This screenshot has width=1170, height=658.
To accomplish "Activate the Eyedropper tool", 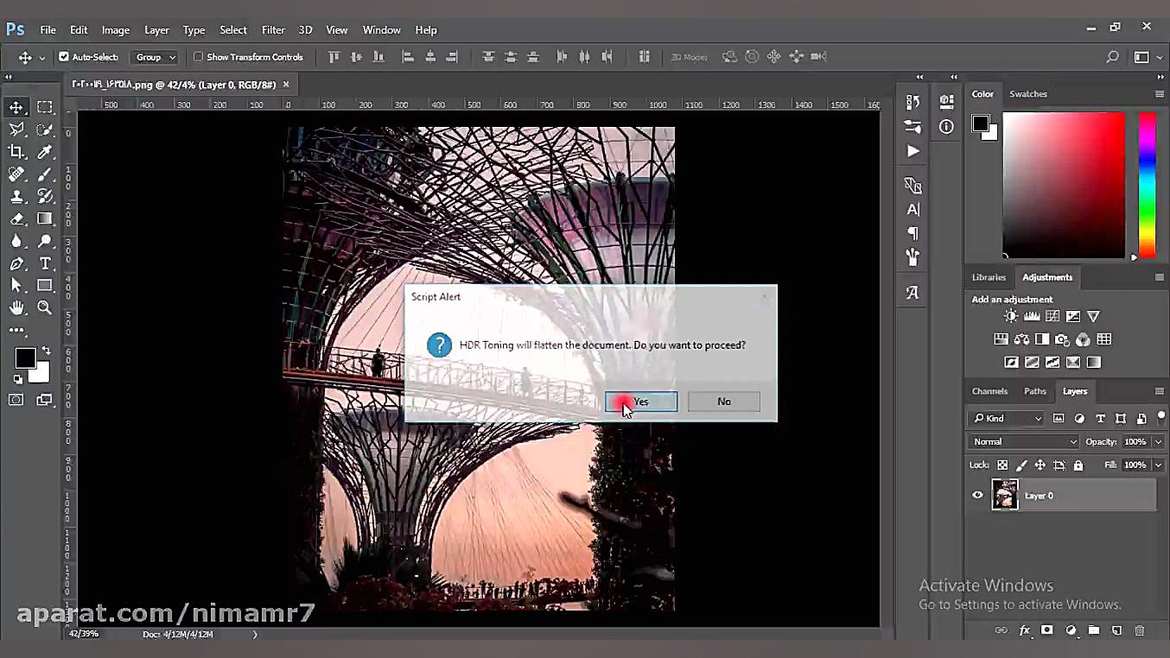I will (44, 152).
